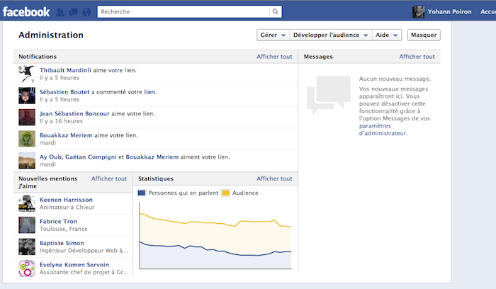
Task: Focus the Recherche search field
Action: coord(183,12)
